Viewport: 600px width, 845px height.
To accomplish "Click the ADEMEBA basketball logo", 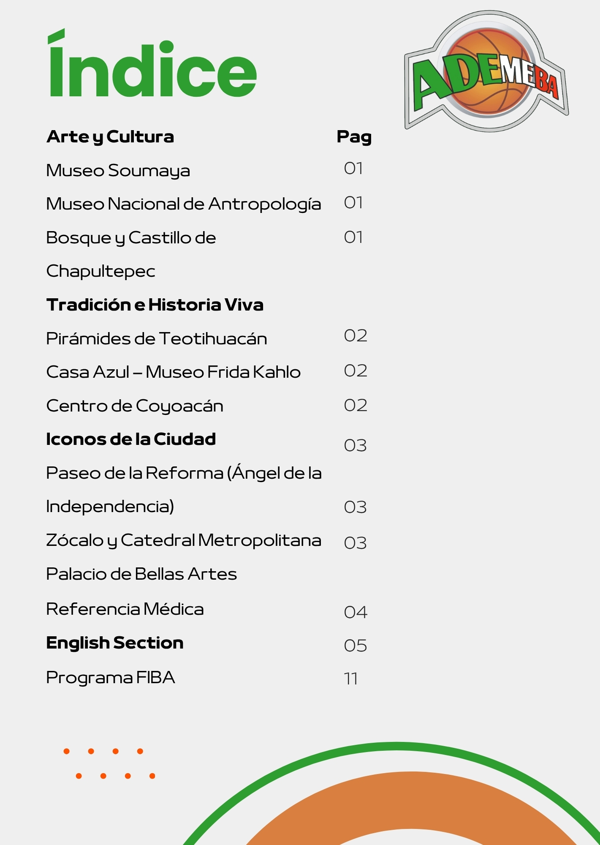I will [x=486, y=72].
